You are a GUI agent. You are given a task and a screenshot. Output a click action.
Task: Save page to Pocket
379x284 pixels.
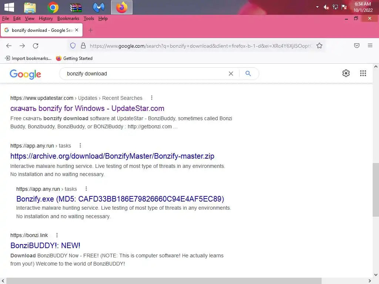pyautogui.click(x=357, y=45)
